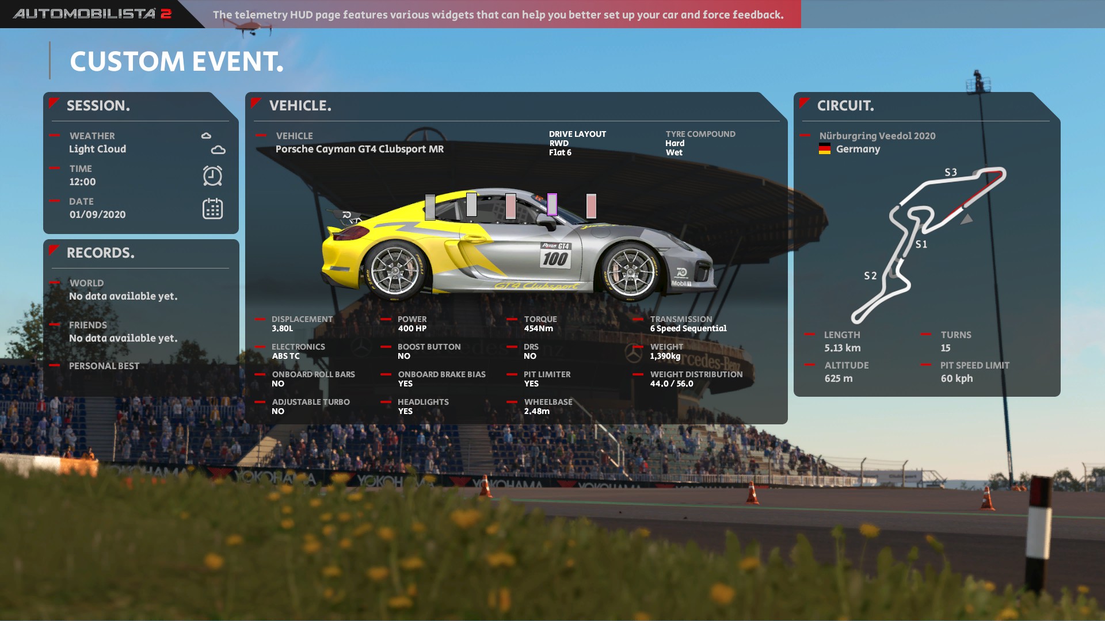Screen dimensions: 1105x621
Task: Click the larger cloud weather icon
Action: tap(218, 150)
